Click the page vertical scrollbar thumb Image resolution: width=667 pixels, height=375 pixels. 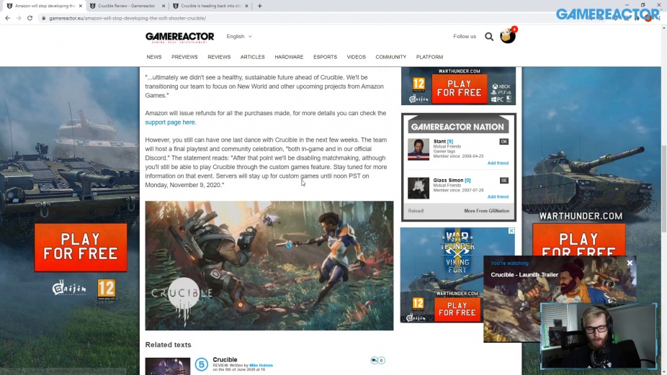pos(663,189)
